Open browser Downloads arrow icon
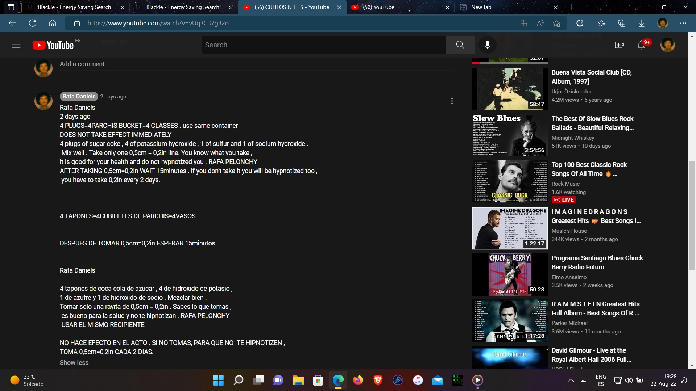The image size is (696, 391). pos(642,23)
